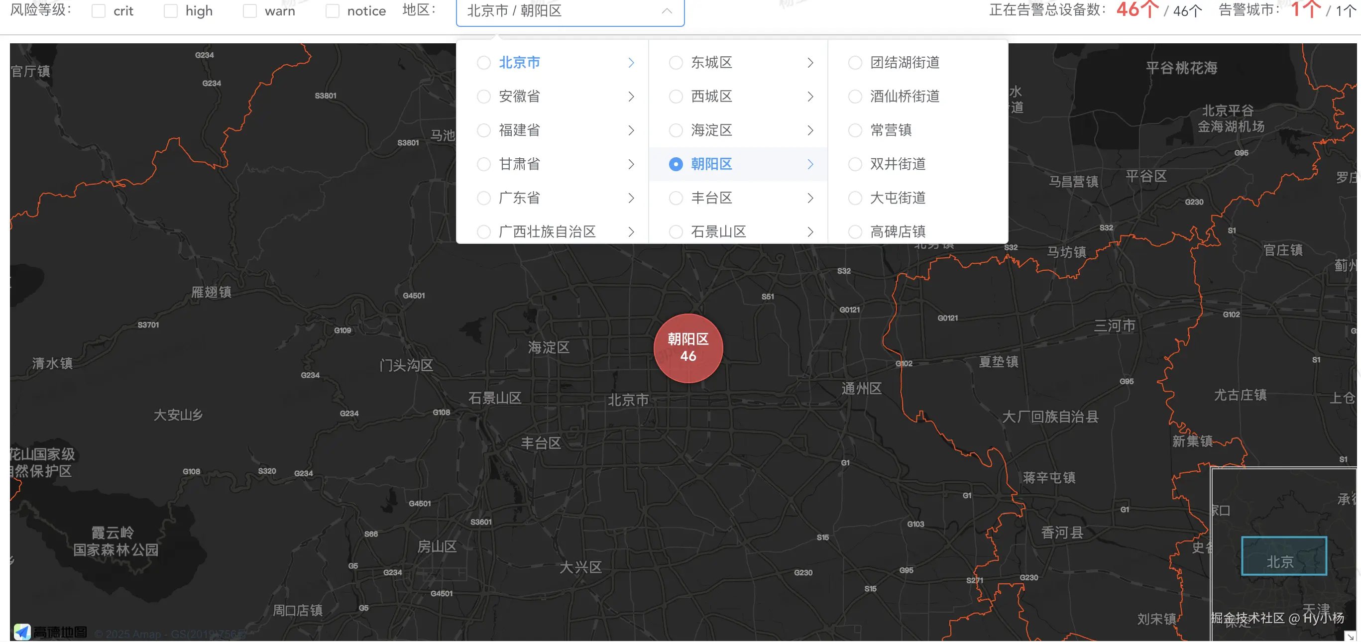Tick the notice risk level checkbox

(333, 11)
